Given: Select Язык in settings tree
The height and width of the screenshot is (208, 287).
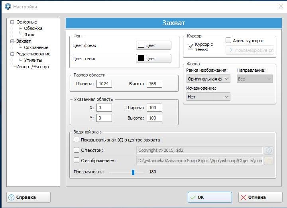Looking at the screenshot, I should 29,35.
